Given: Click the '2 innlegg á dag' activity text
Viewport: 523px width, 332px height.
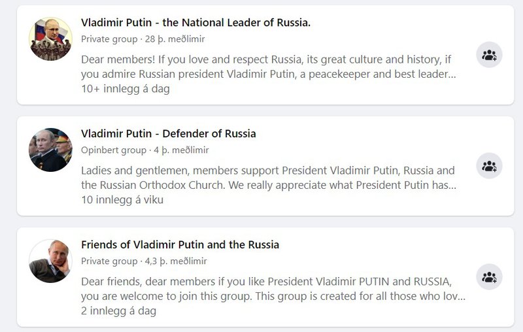Looking at the screenshot, I should coord(118,311).
